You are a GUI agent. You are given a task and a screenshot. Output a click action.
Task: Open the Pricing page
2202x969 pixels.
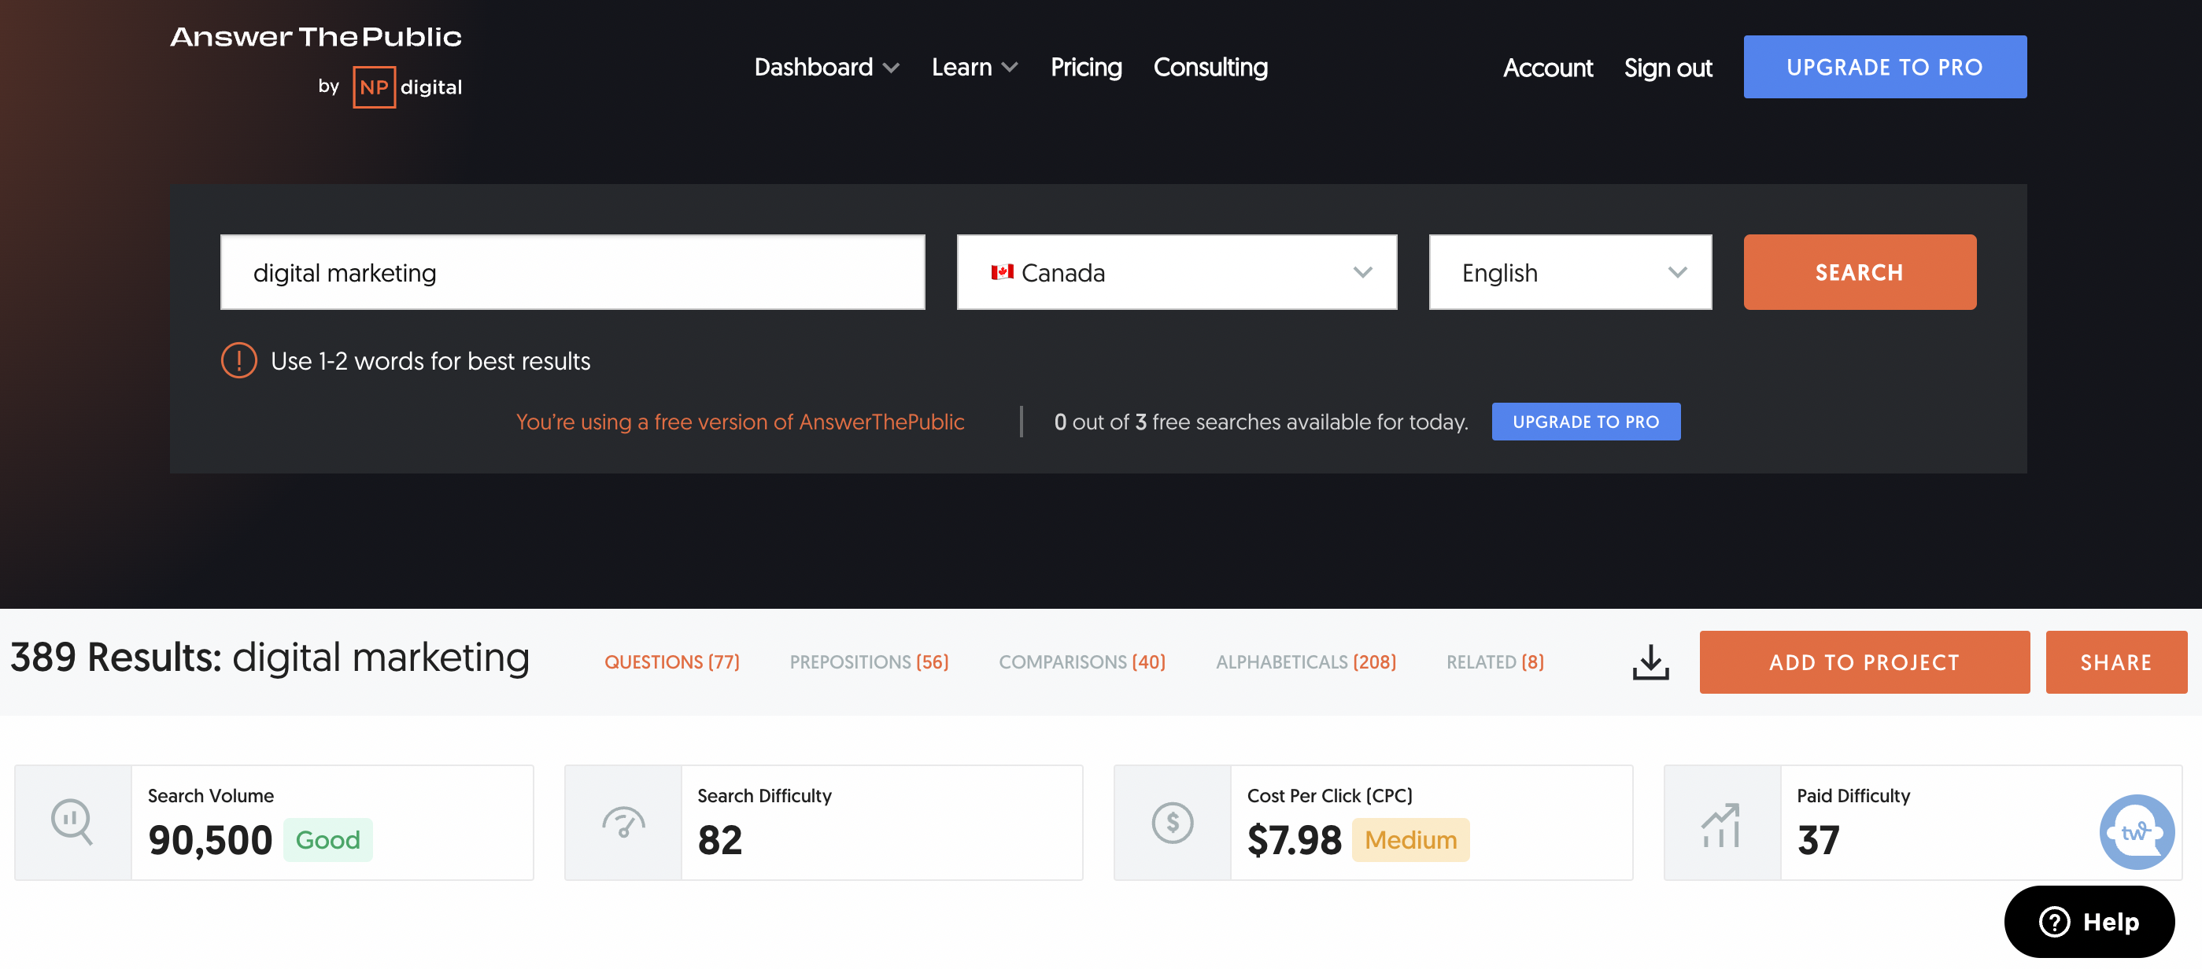[1085, 68]
